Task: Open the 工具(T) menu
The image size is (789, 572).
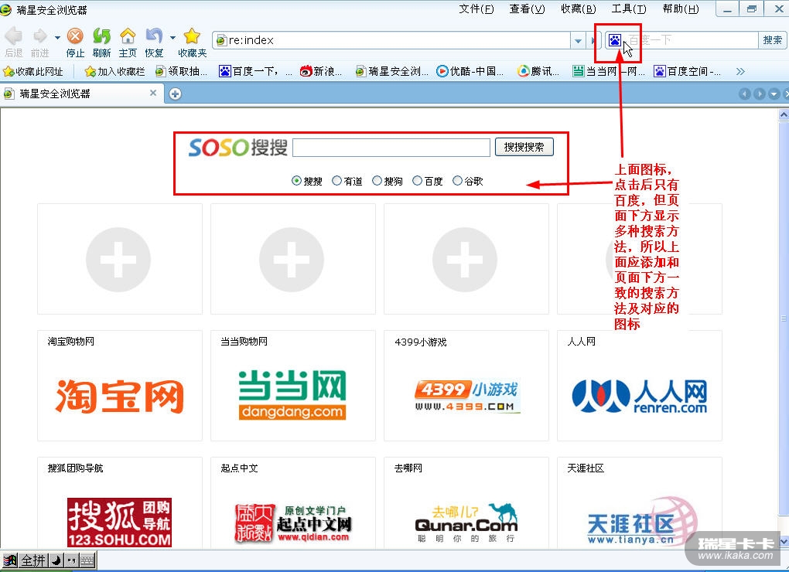Action: click(628, 9)
